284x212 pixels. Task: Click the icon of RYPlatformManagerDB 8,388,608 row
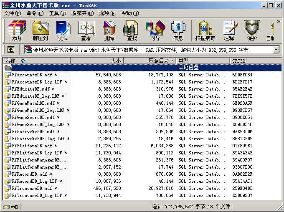[x=8, y=160]
